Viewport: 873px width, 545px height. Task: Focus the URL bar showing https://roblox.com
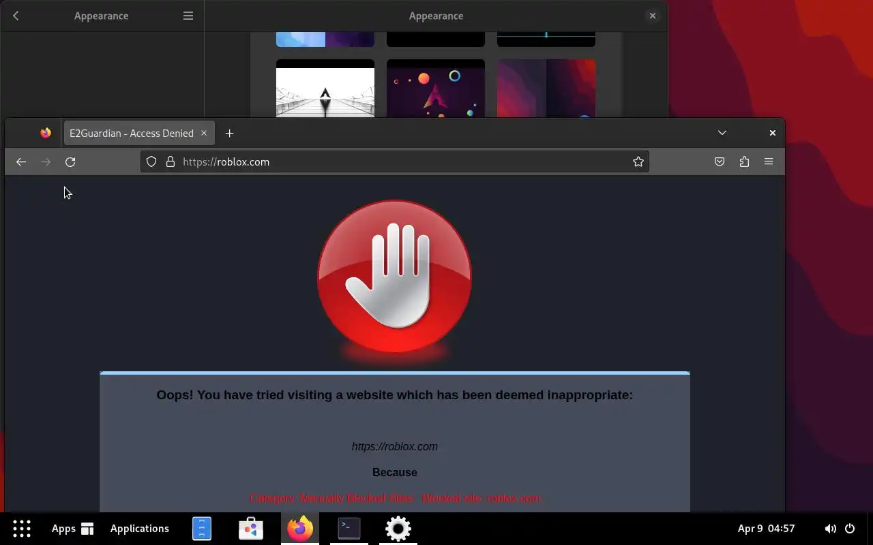394,161
